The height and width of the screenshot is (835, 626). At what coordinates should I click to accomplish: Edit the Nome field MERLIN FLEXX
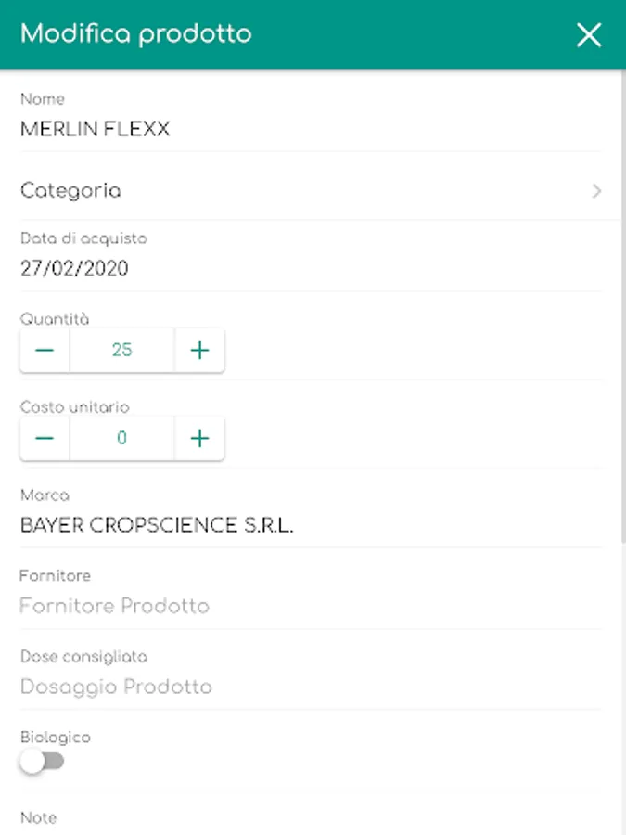pos(312,129)
